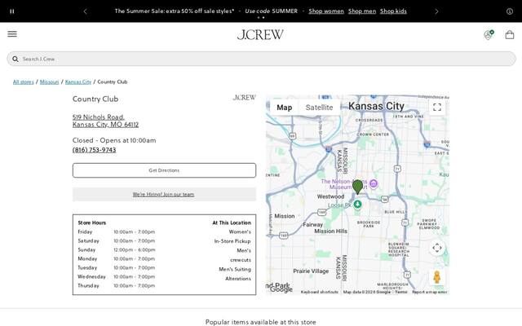Click the Men's Suiting service text
Viewport: 522px width, 326px height.
(235, 270)
